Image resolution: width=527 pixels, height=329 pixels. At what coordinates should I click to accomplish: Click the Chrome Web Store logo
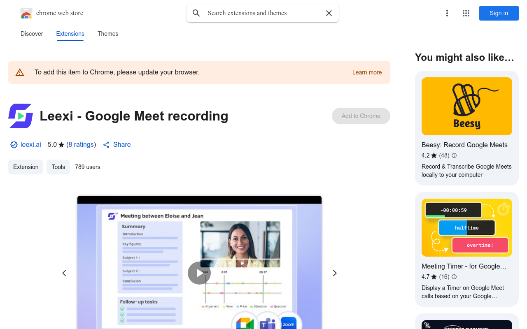click(x=26, y=13)
